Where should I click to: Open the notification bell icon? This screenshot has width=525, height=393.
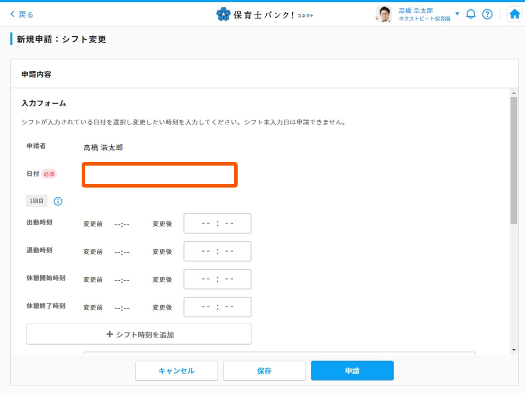point(471,14)
